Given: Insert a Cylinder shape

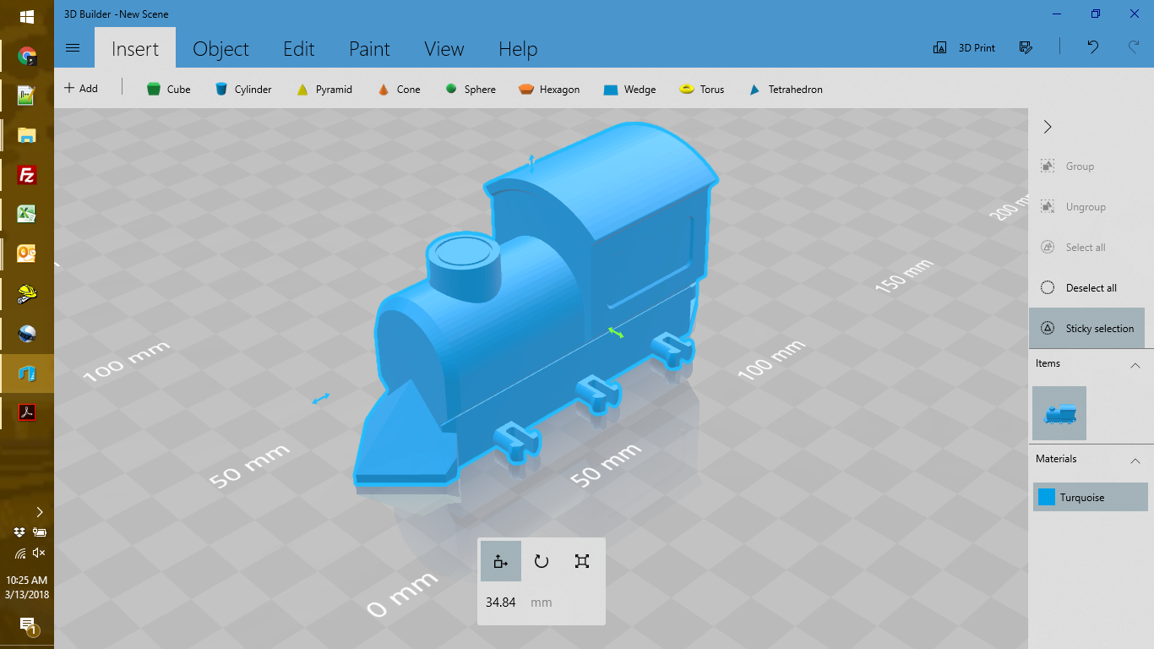Looking at the screenshot, I should [242, 89].
